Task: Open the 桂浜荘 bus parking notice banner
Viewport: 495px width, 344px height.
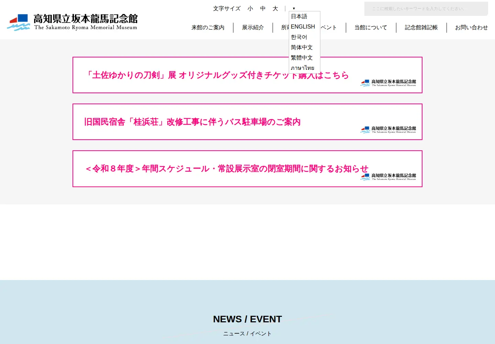Action: 247,122
